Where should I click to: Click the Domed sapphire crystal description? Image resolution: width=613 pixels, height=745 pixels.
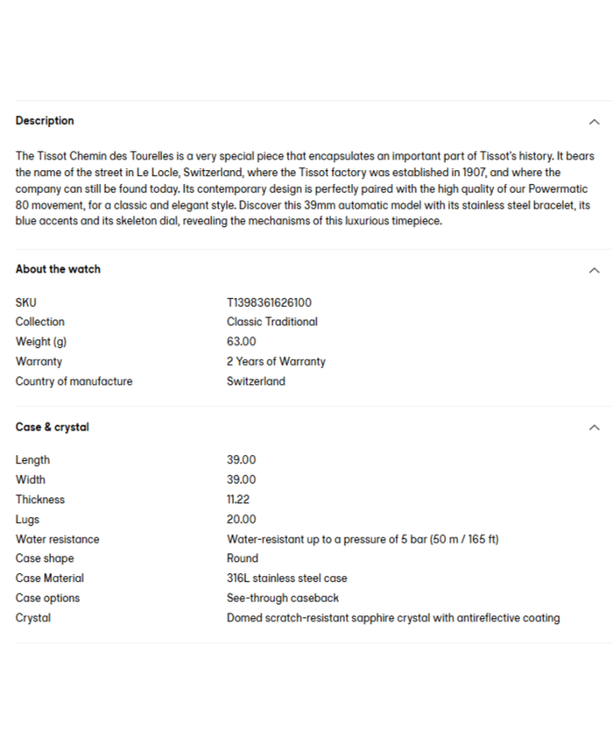click(393, 618)
